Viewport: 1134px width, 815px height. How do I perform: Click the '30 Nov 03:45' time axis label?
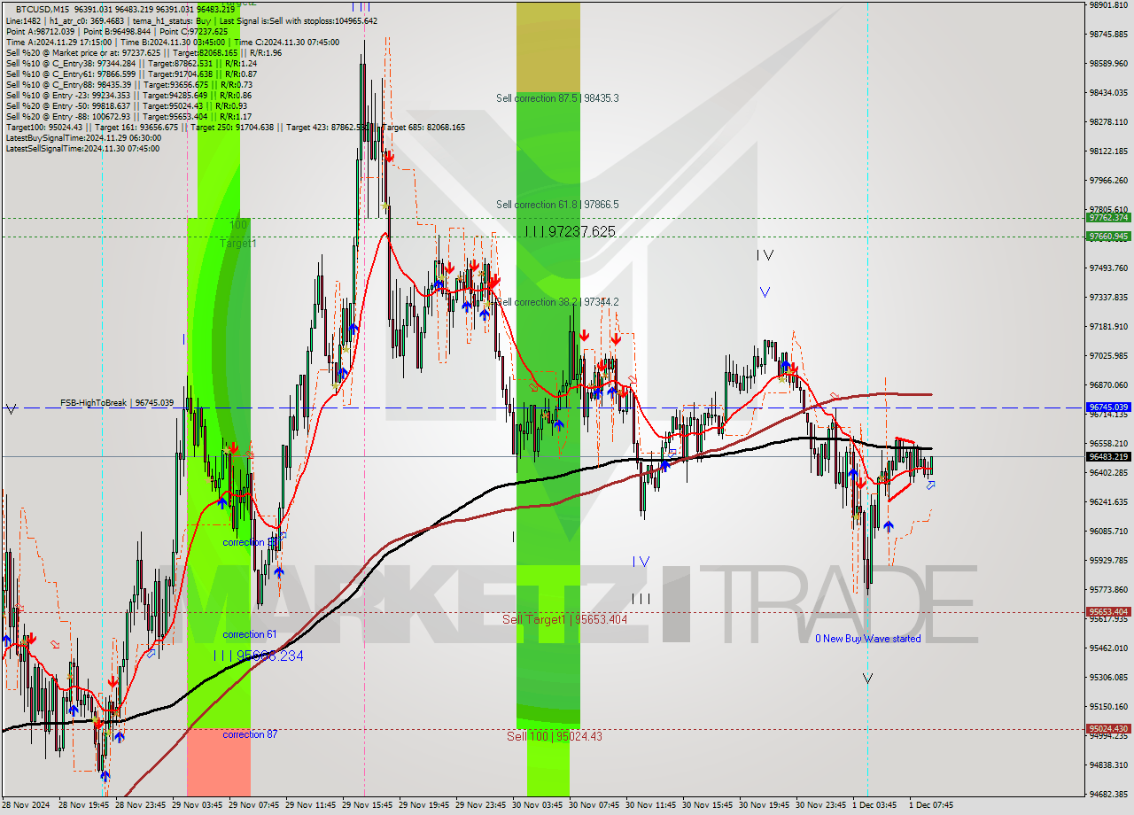pos(536,805)
